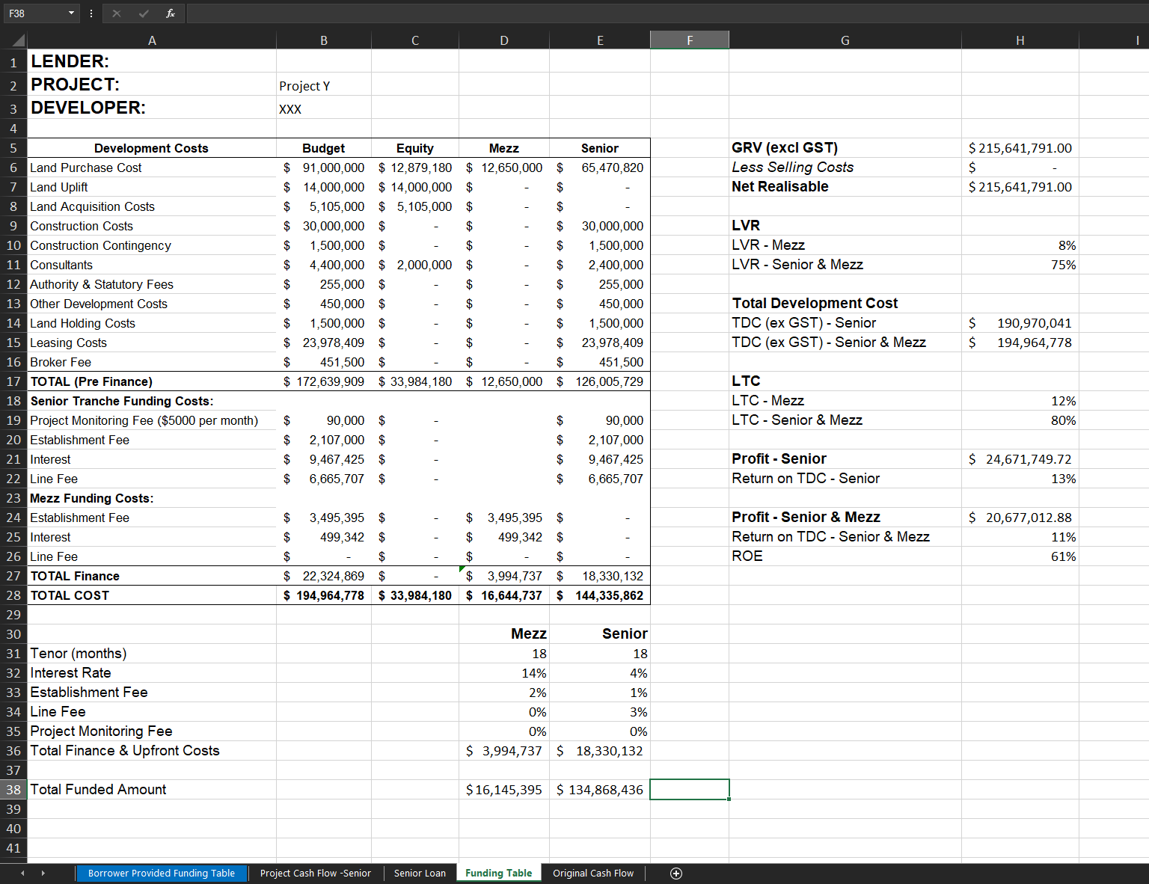Click Profit - Senior & Mezz value 20,677,012.88
Screen dimensions: 1149x884
click(x=1020, y=518)
